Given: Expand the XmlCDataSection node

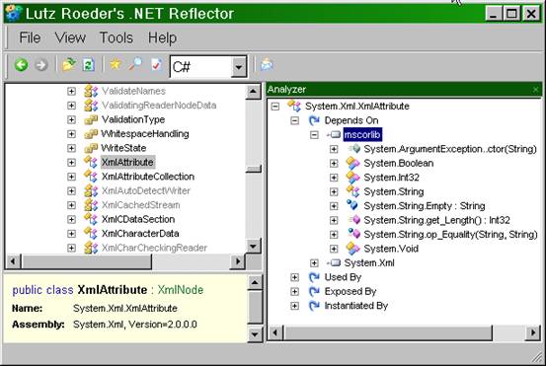Looking at the screenshot, I should [71, 220].
